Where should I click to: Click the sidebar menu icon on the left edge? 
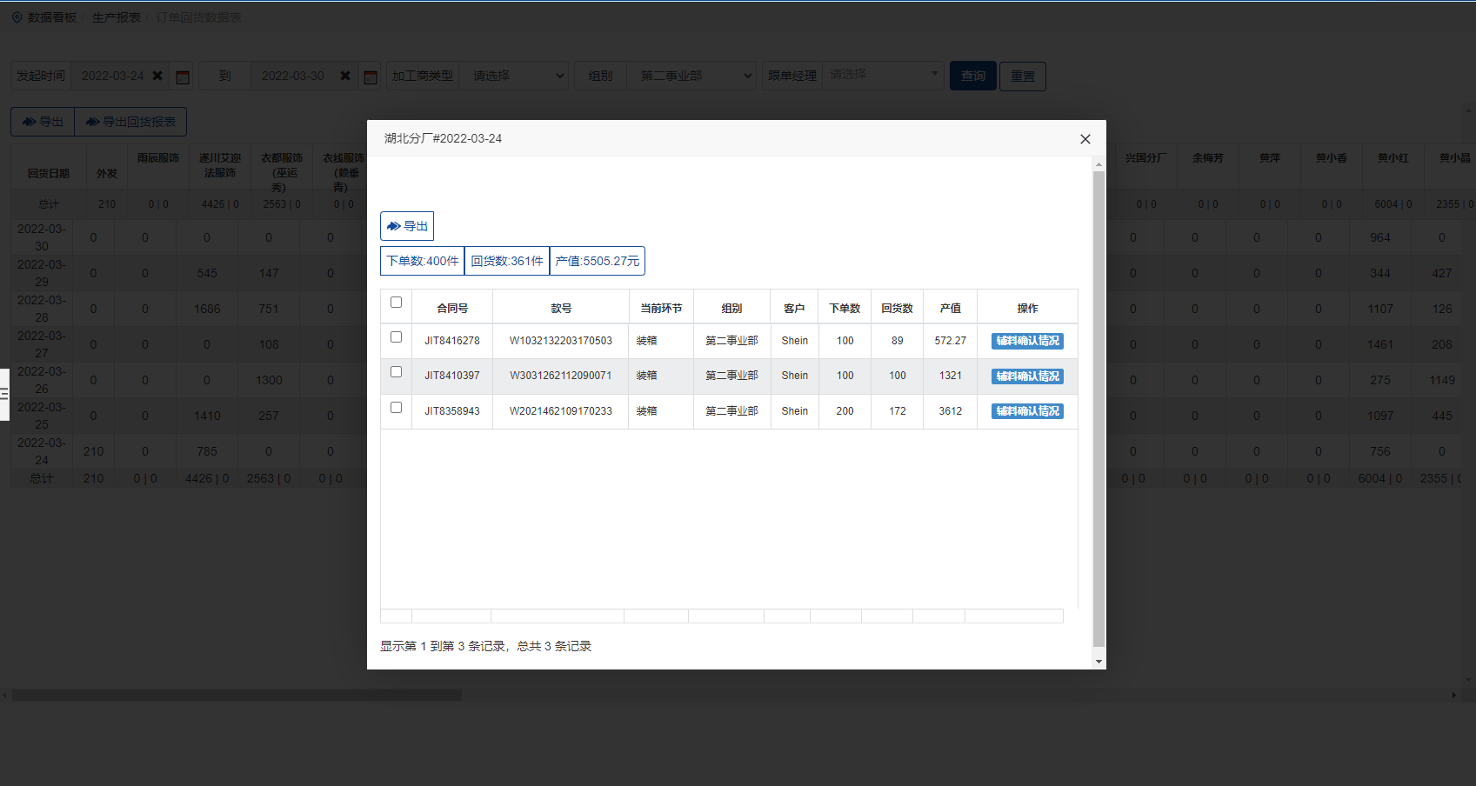(x=4, y=394)
